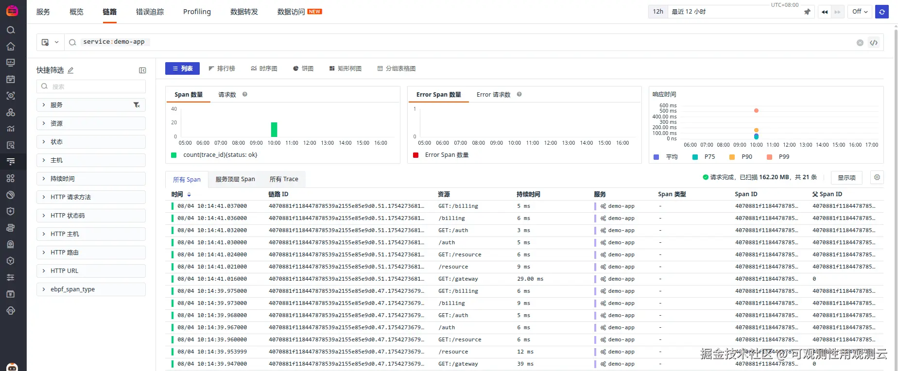Open the traces list sidebar icon
Viewport: 898px width, 371px height.
click(11, 162)
